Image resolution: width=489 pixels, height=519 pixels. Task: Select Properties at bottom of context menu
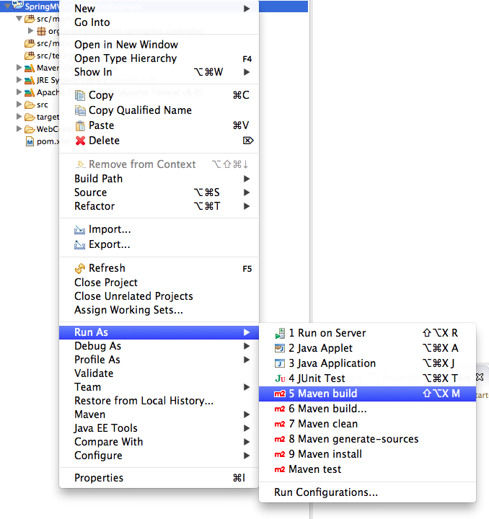(x=99, y=478)
